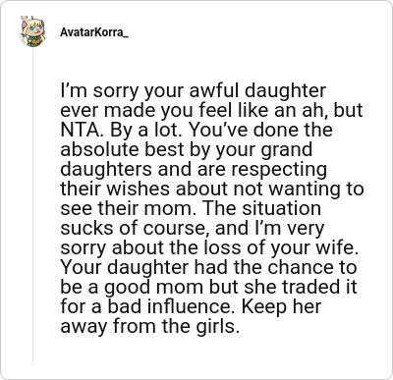393x380 pixels.
Task: Click the text "sucks of course,"
Action: point(135,229)
